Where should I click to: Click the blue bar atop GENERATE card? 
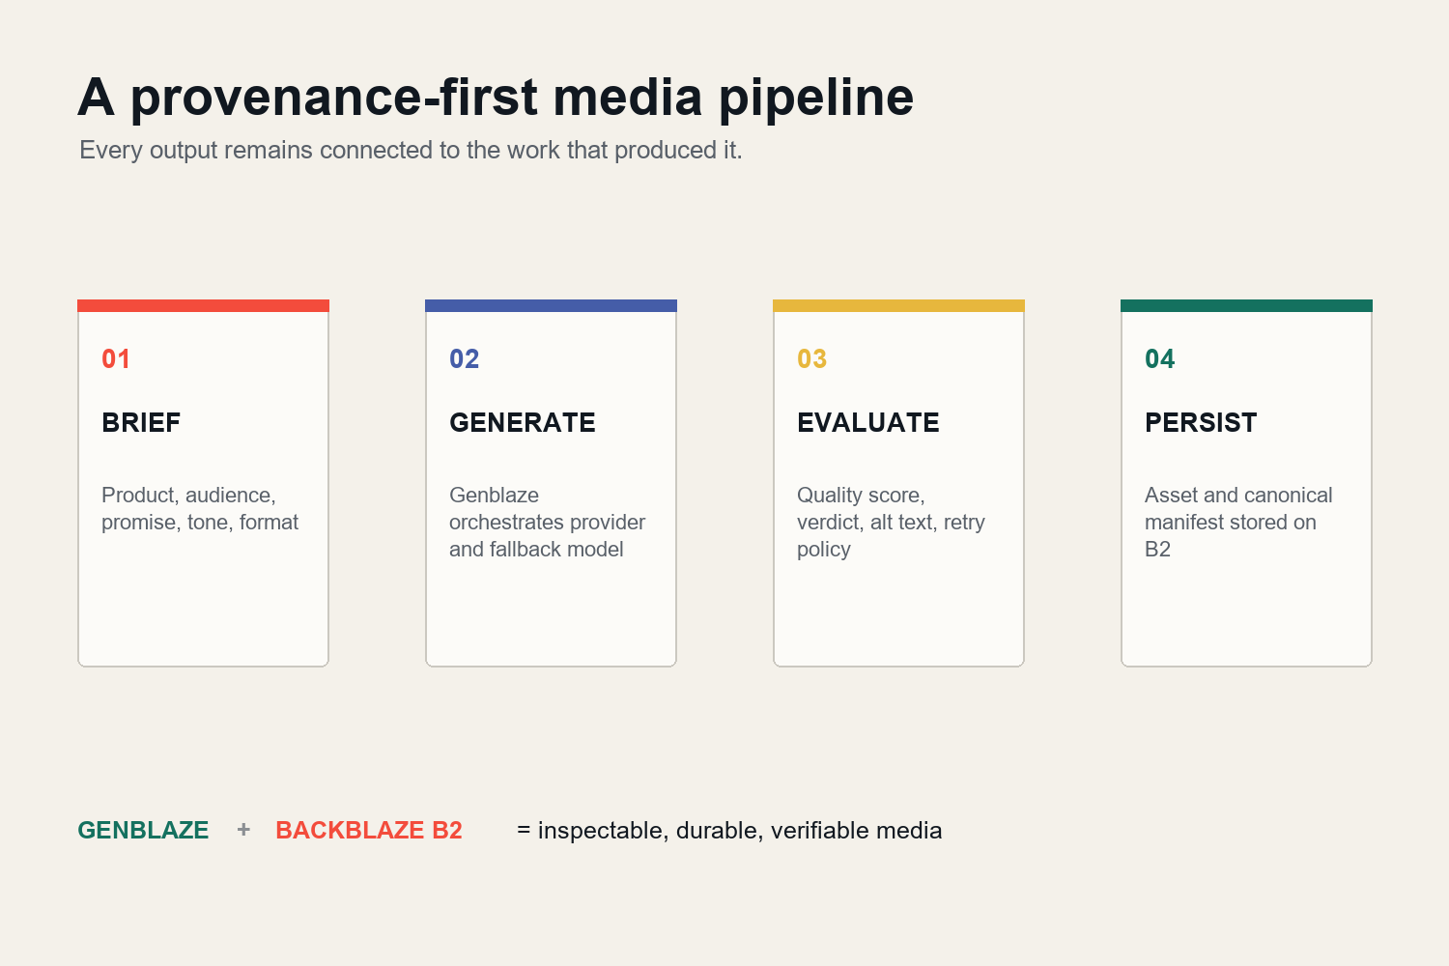coord(551,305)
